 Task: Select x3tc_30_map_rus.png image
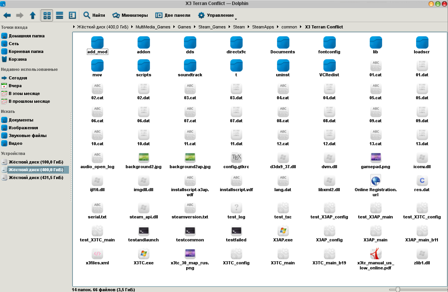(190, 259)
